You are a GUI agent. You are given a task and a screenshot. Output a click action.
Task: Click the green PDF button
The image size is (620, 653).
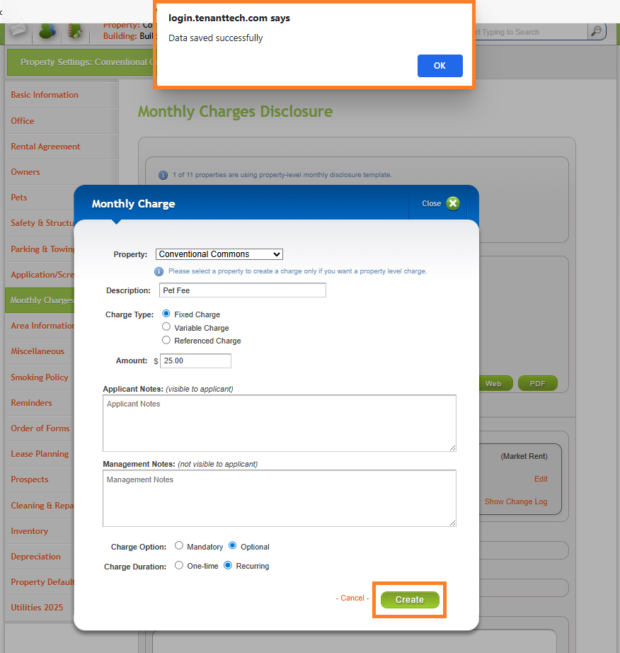(538, 384)
